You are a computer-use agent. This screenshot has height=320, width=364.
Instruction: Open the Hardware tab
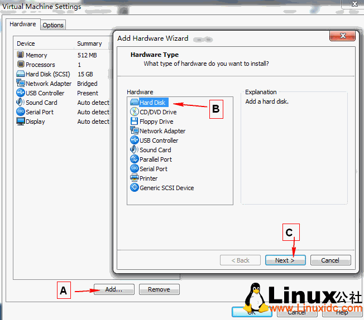[x=23, y=25]
